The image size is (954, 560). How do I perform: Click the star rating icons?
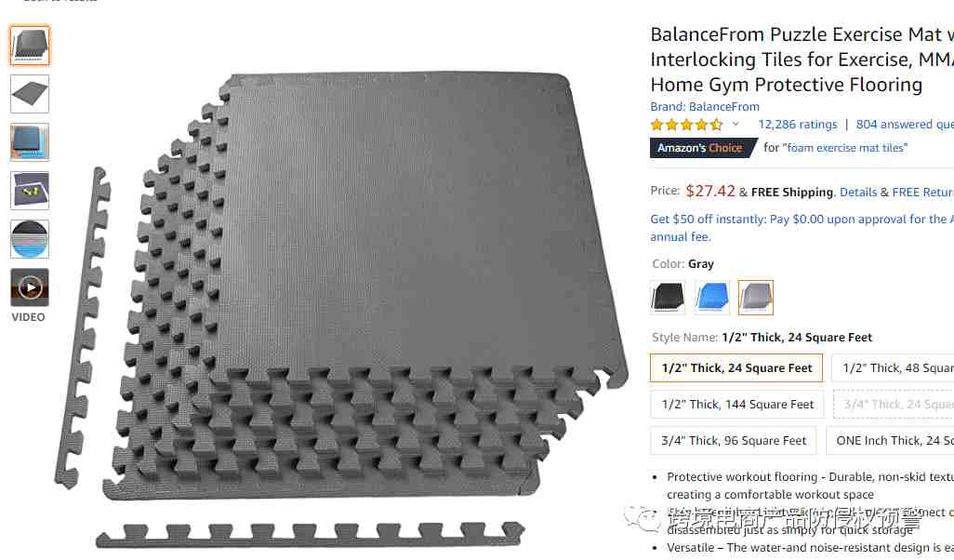(686, 125)
